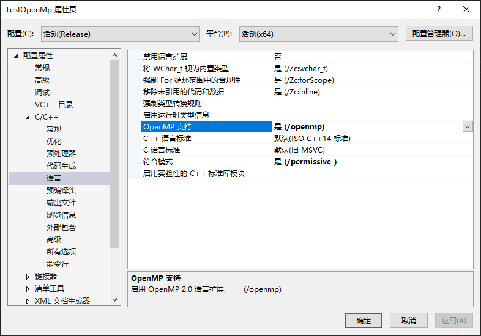Screen dimensions: 481x336
Task: Select 代码生成 in the property tree
Action: [61, 166]
